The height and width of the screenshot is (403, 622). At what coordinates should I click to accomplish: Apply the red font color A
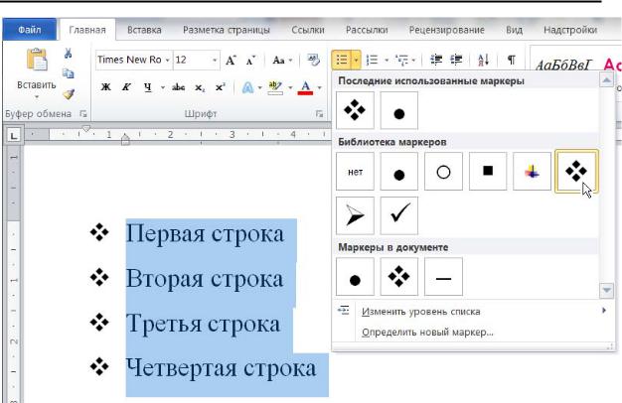coord(305,87)
